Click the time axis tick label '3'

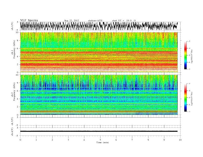pyautogui.click(x=68, y=140)
